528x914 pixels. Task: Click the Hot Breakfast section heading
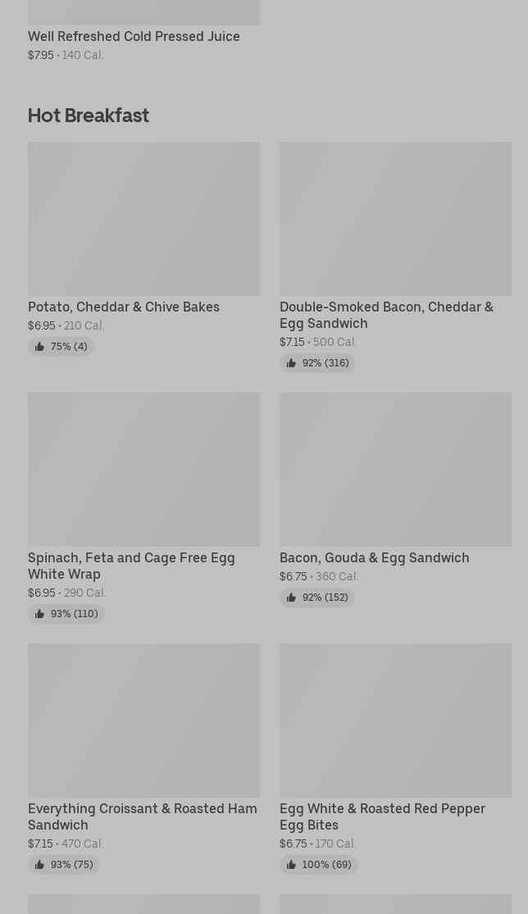(89, 115)
